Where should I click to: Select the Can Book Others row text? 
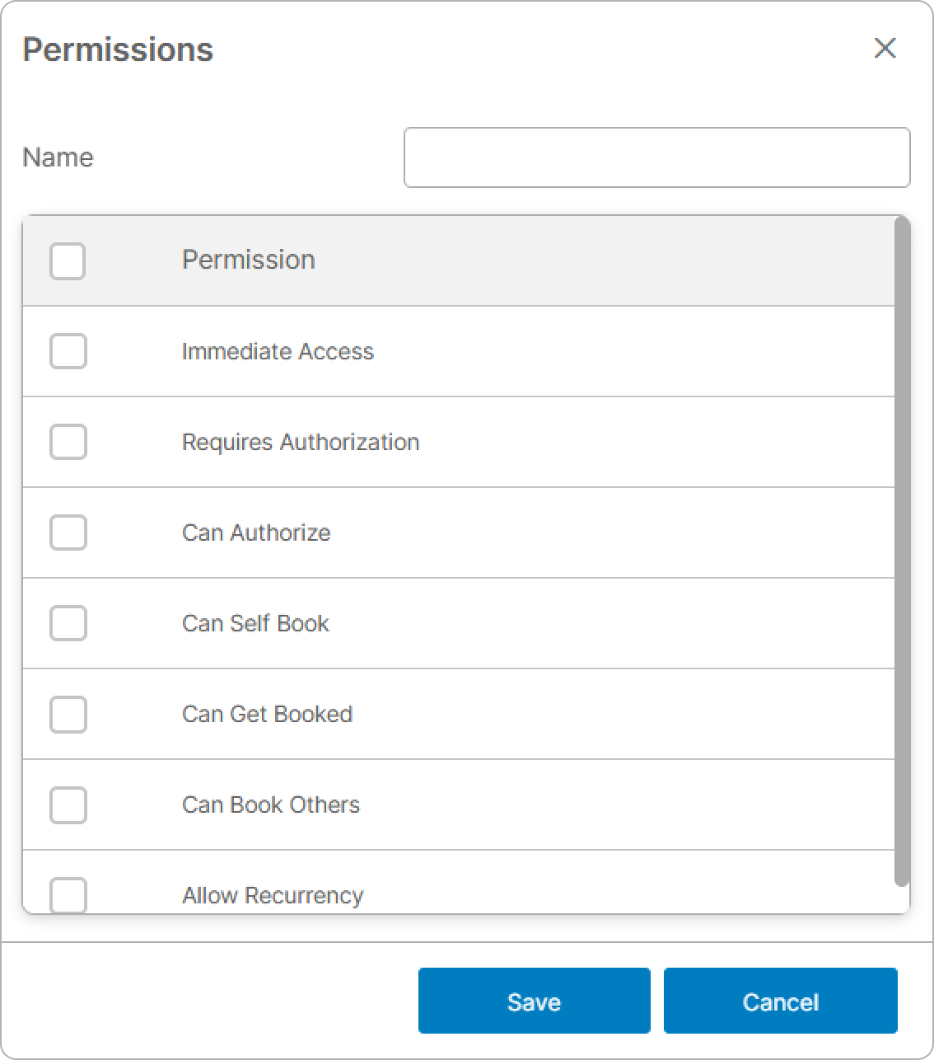pyautogui.click(x=271, y=804)
